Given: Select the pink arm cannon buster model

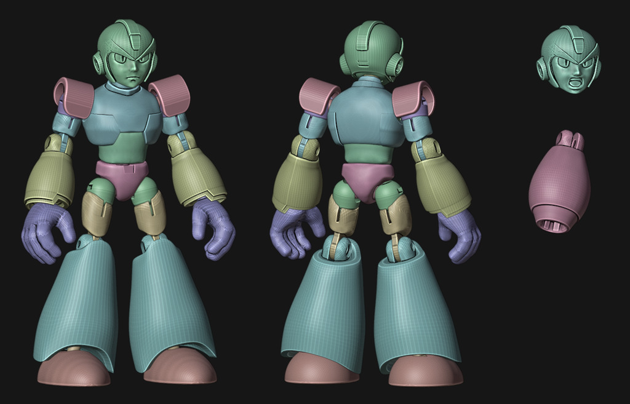Looking at the screenshot, I should [x=560, y=183].
